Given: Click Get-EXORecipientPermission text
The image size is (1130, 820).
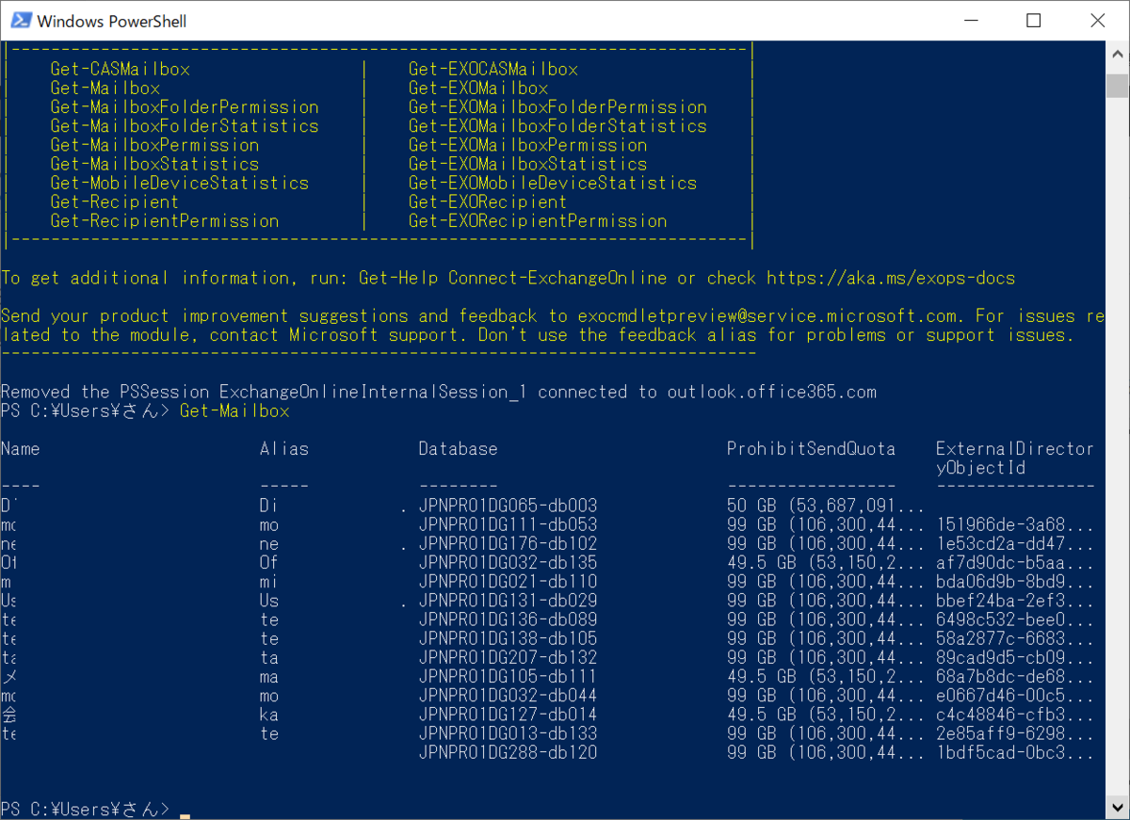Looking at the screenshot, I should (x=538, y=221).
